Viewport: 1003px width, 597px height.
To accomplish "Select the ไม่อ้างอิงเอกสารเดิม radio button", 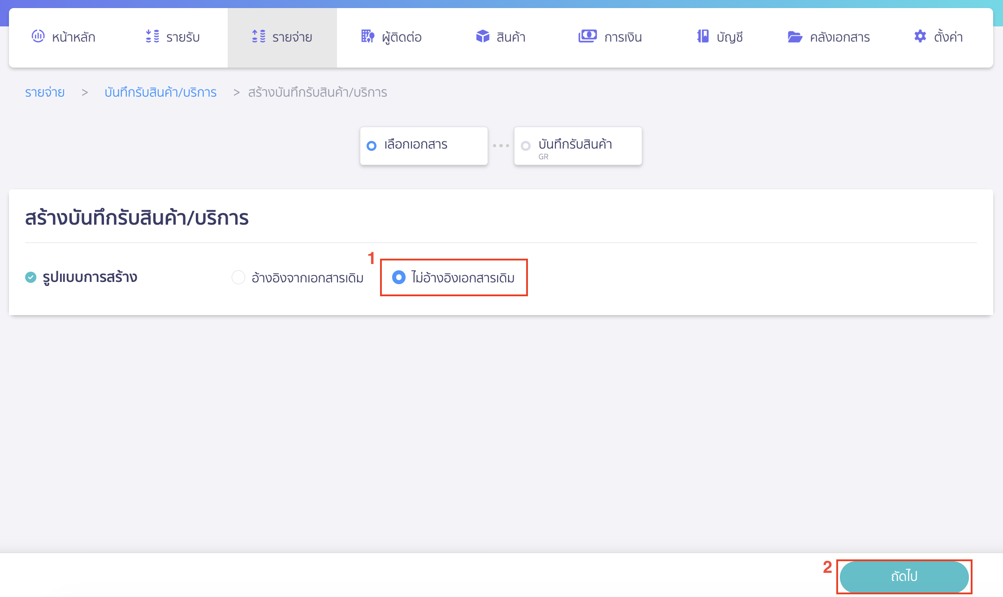I will [398, 277].
